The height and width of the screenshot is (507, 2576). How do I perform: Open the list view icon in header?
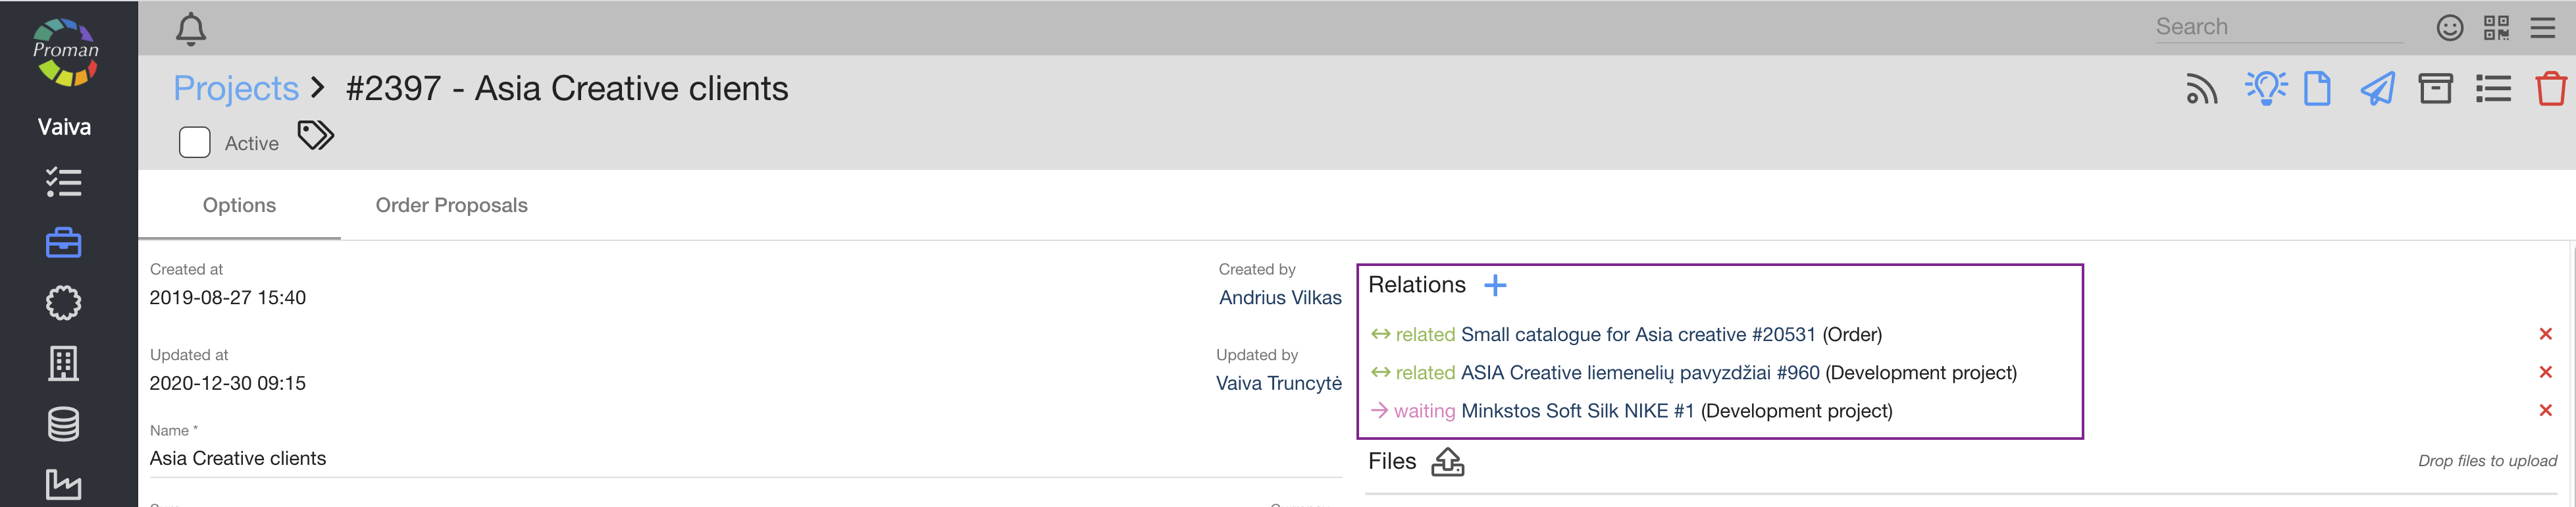2493,89
